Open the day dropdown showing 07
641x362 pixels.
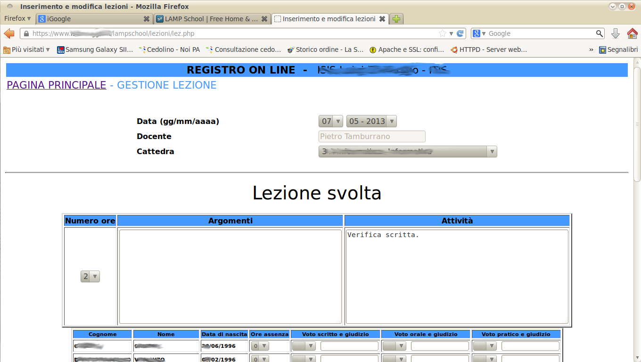330,121
